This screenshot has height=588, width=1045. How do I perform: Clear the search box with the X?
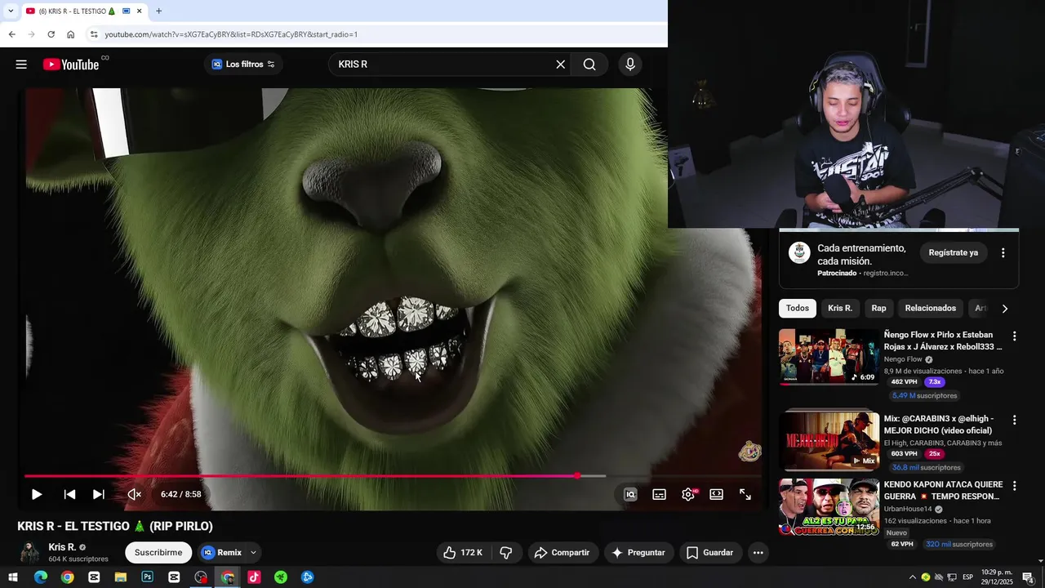pos(560,65)
